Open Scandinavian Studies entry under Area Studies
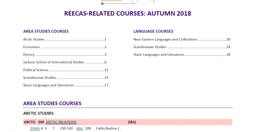Viewport: 255px width, 132px height. coord(66,77)
